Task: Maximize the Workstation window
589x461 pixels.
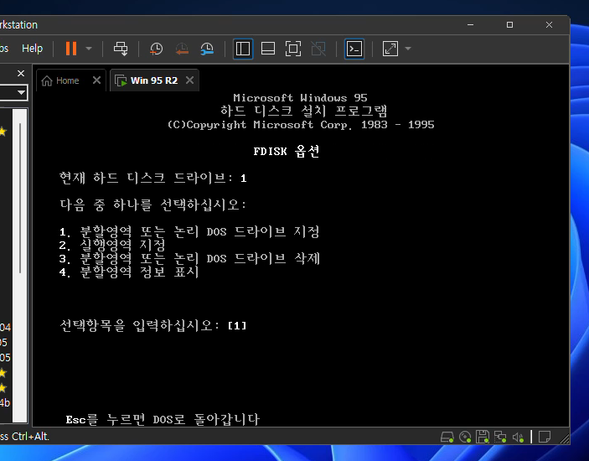Action: (x=509, y=25)
